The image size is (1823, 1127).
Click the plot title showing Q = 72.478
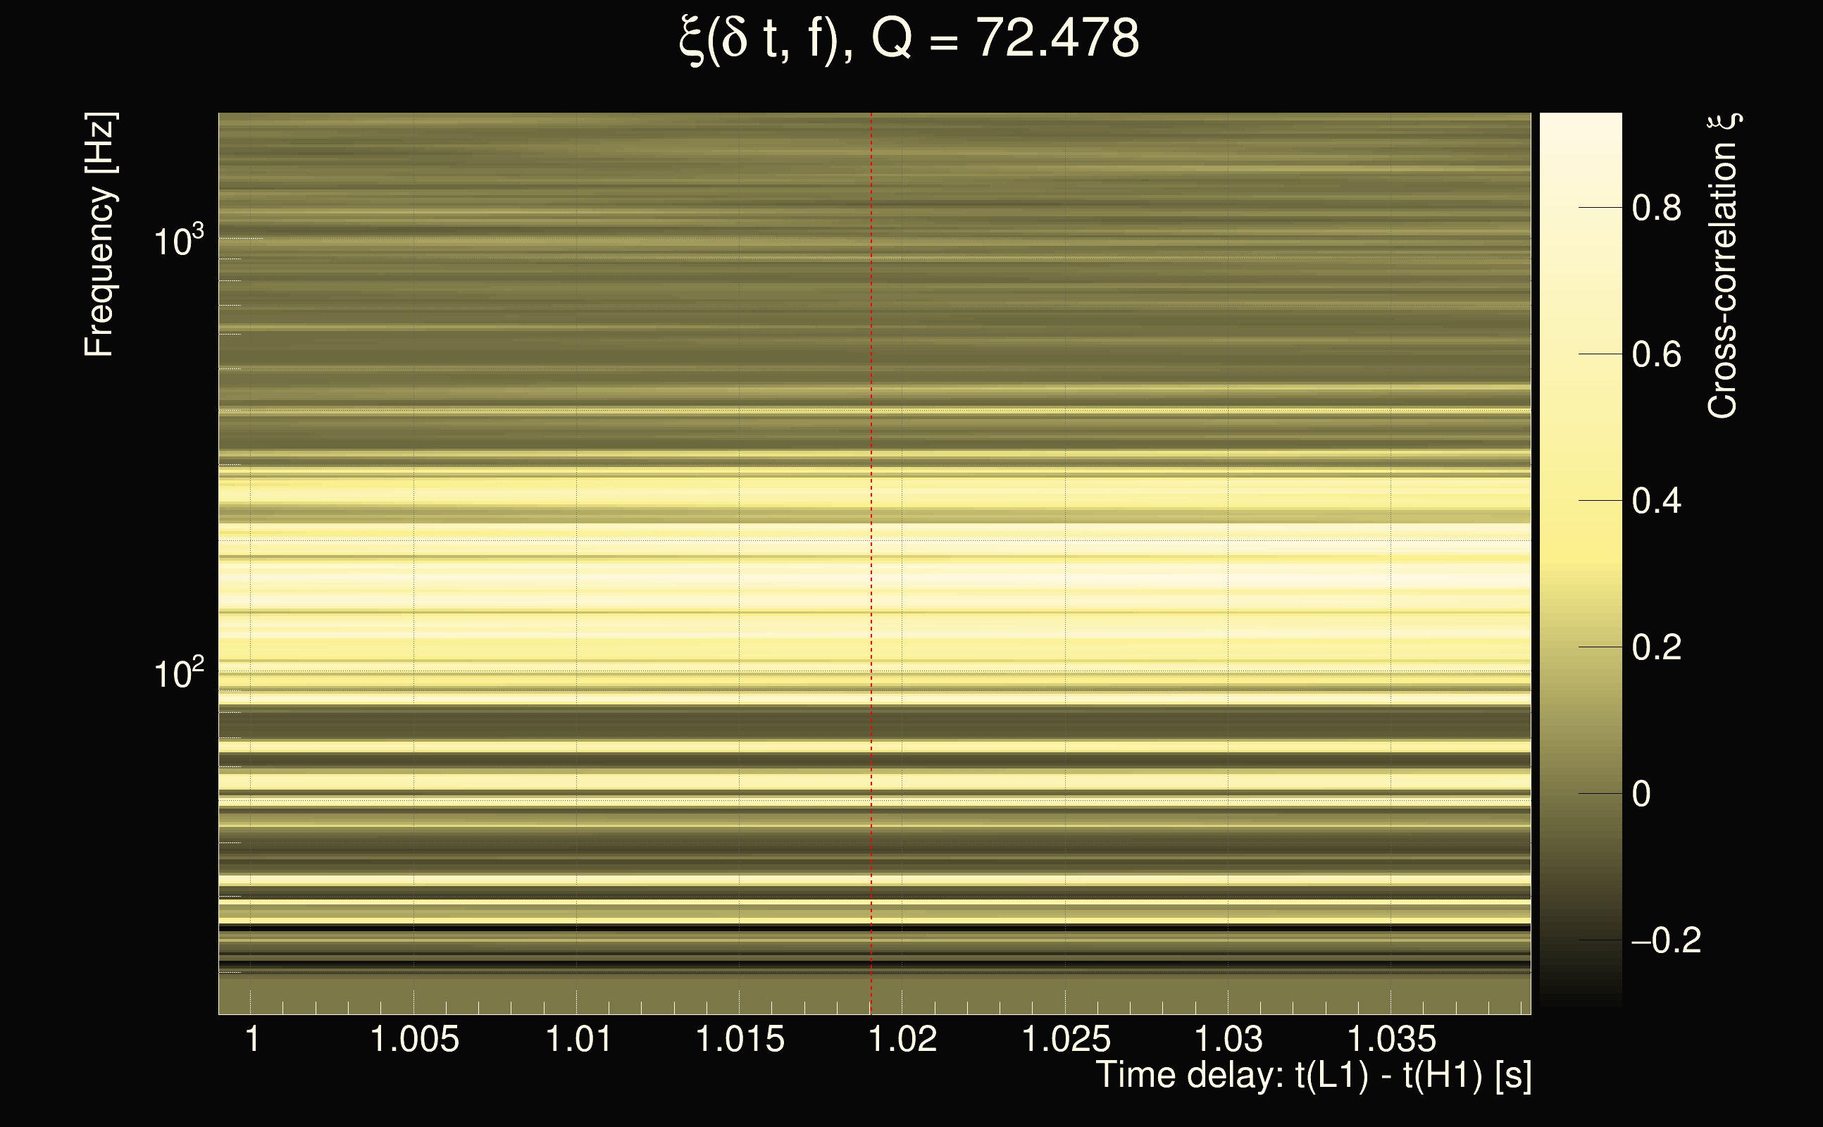[909, 39]
